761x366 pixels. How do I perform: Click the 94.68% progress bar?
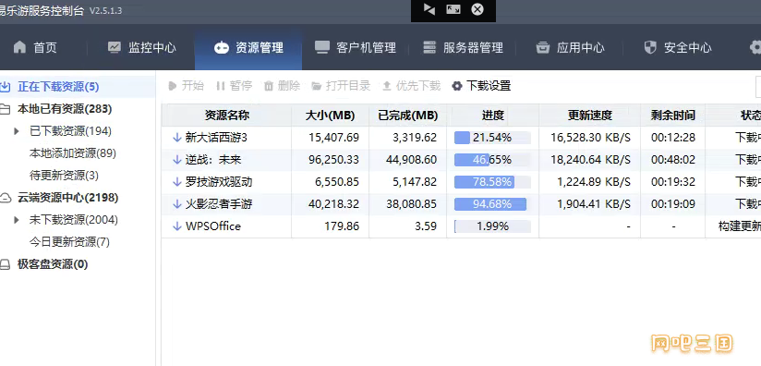coord(492,204)
